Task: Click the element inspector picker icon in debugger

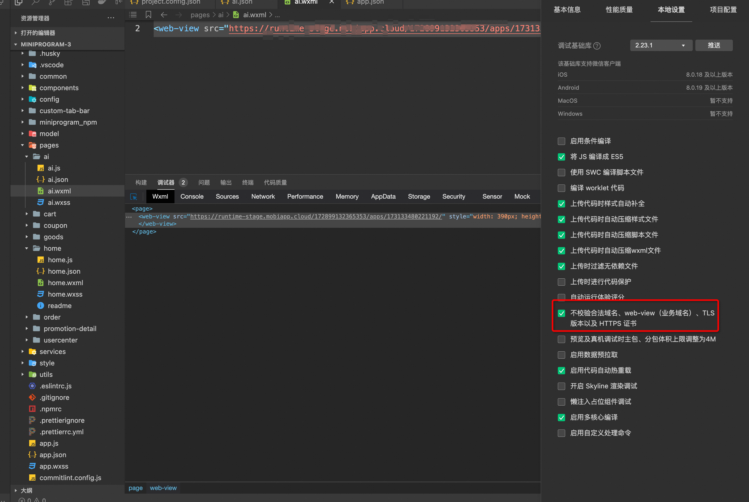Action: tap(134, 197)
